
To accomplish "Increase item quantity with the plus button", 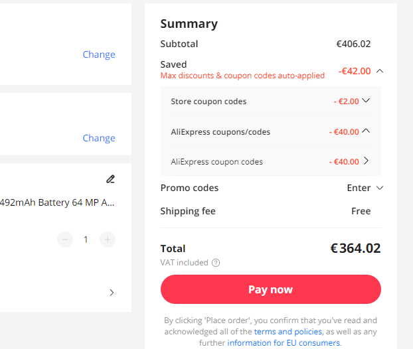I will coord(108,240).
